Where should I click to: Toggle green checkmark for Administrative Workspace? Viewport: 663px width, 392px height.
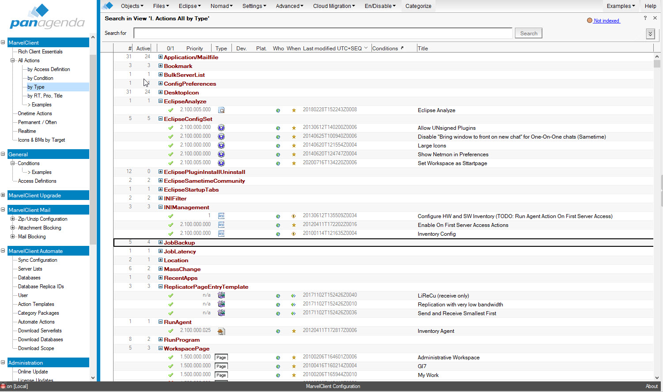(170, 357)
